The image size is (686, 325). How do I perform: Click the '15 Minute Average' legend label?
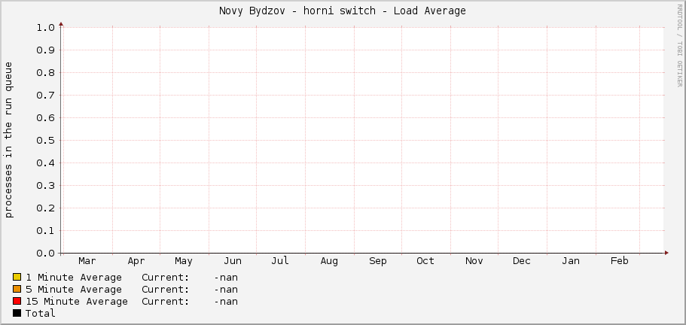click(x=77, y=302)
